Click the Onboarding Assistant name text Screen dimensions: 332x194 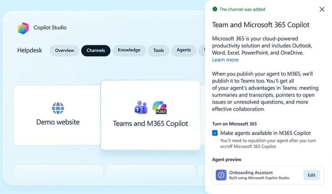point(251,173)
